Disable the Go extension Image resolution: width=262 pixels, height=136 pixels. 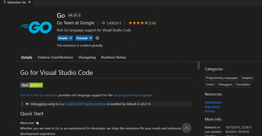coord(63,38)
